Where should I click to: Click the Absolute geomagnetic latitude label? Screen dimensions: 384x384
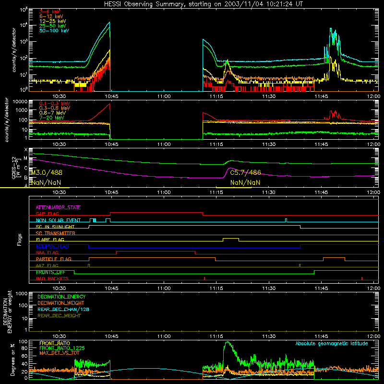332,344
